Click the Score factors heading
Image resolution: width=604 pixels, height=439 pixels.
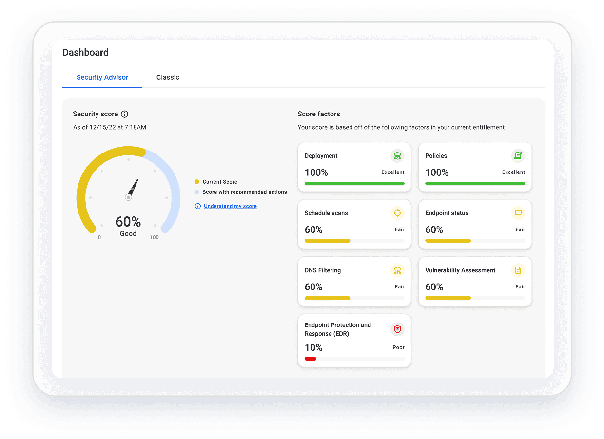click(x=319, y=114)
